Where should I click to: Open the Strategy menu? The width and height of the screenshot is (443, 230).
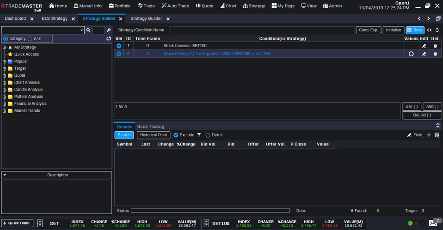[254, 6]
